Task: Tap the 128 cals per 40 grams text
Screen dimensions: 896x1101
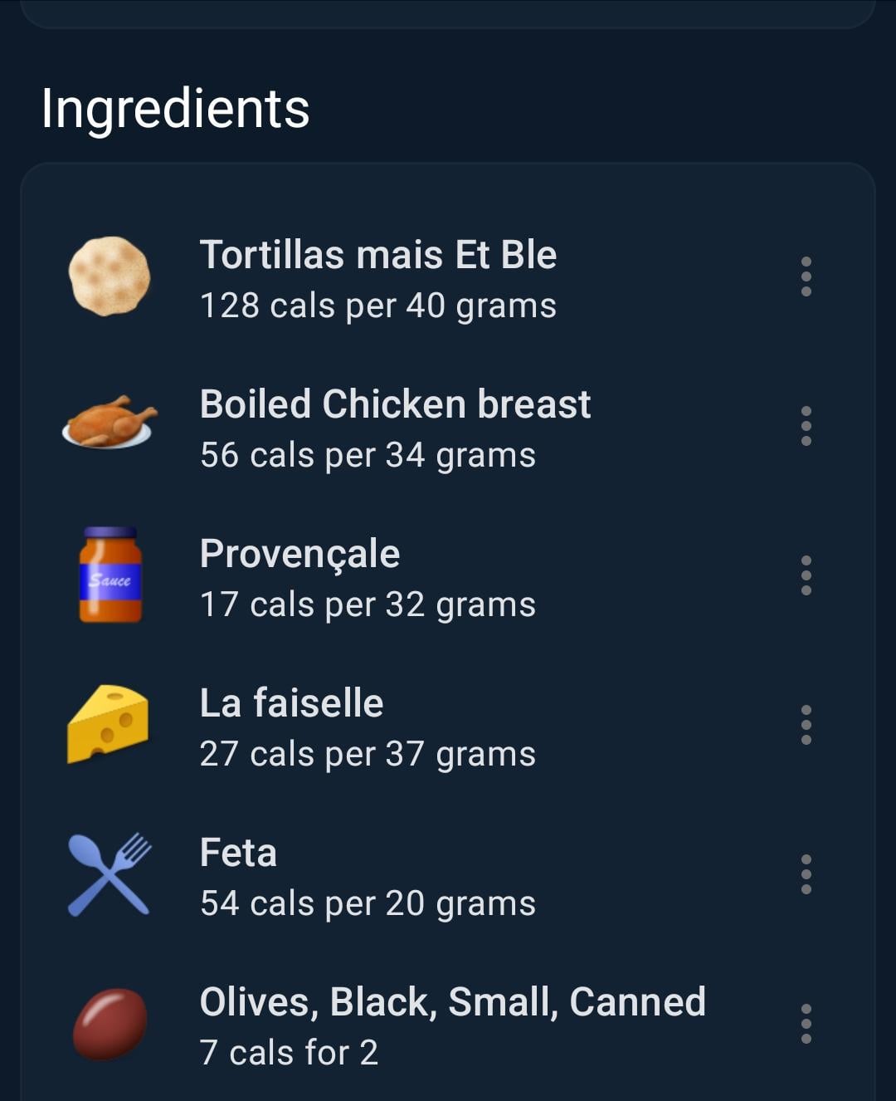Action: [x=378, y=306]
